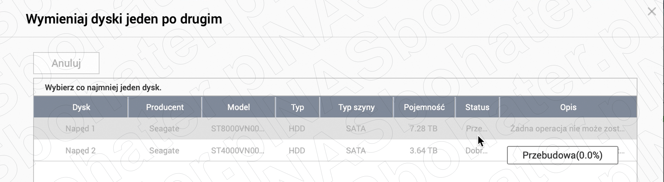Click the truncated "Prze..." status of Napęd 1
The height and width of the screenshot is (182, 664).
click(x=476, y=129)
